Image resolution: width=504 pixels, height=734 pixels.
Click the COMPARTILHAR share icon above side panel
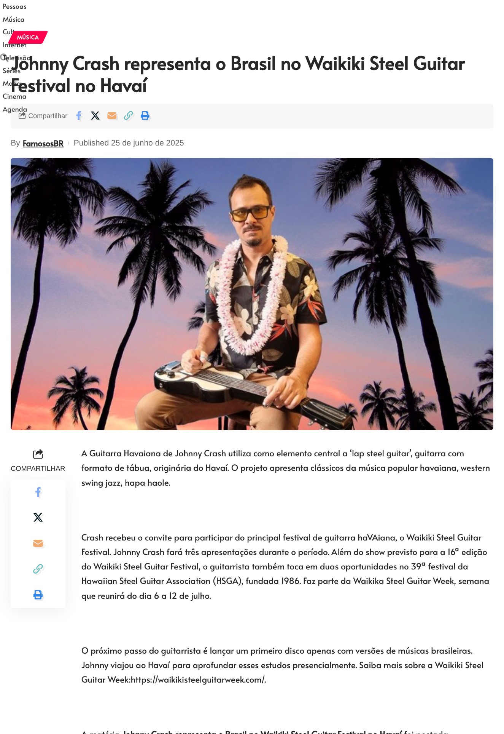38,454
